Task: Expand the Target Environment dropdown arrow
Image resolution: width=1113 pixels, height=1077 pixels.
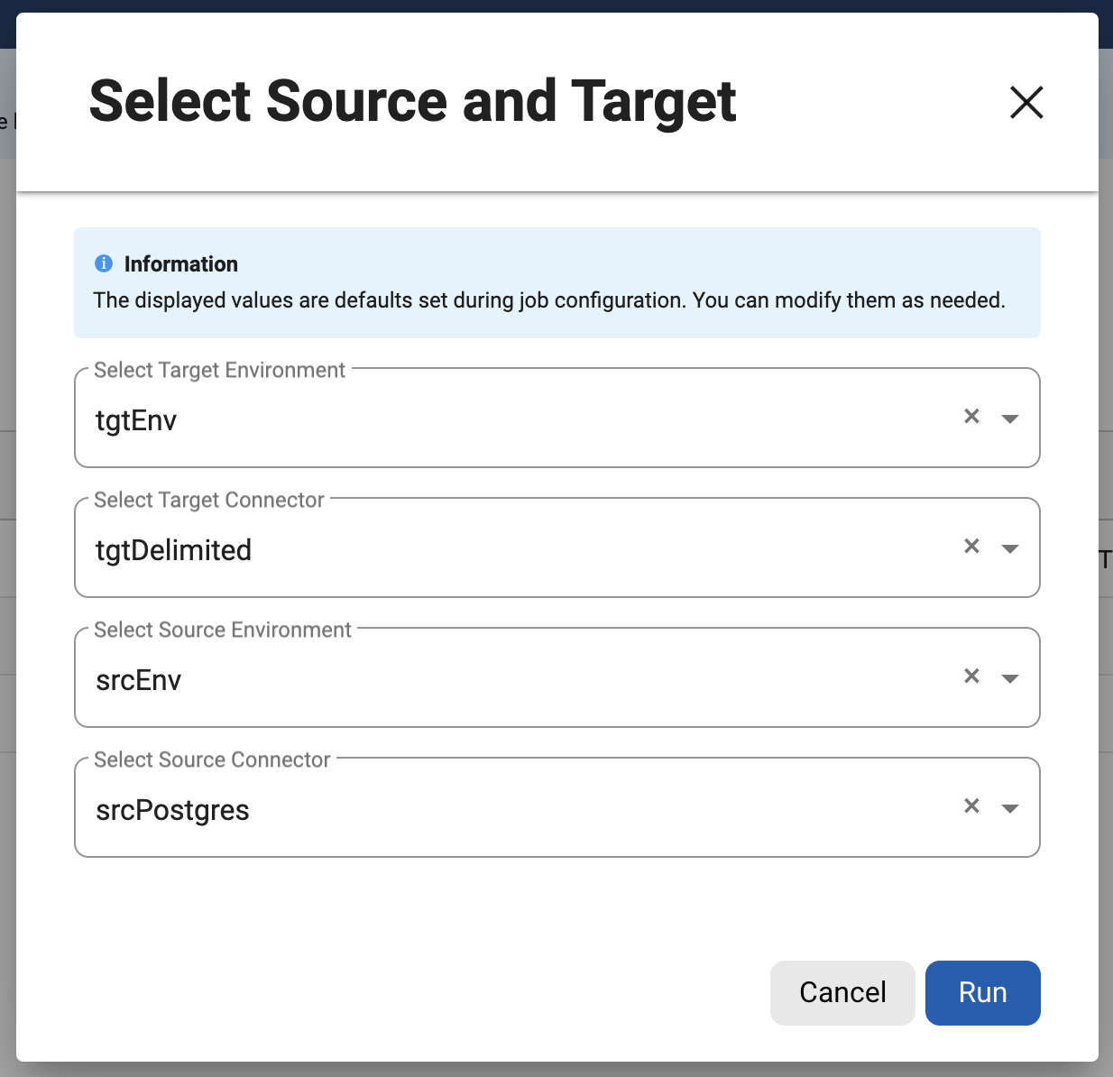Action: (x=1010, y=419)
